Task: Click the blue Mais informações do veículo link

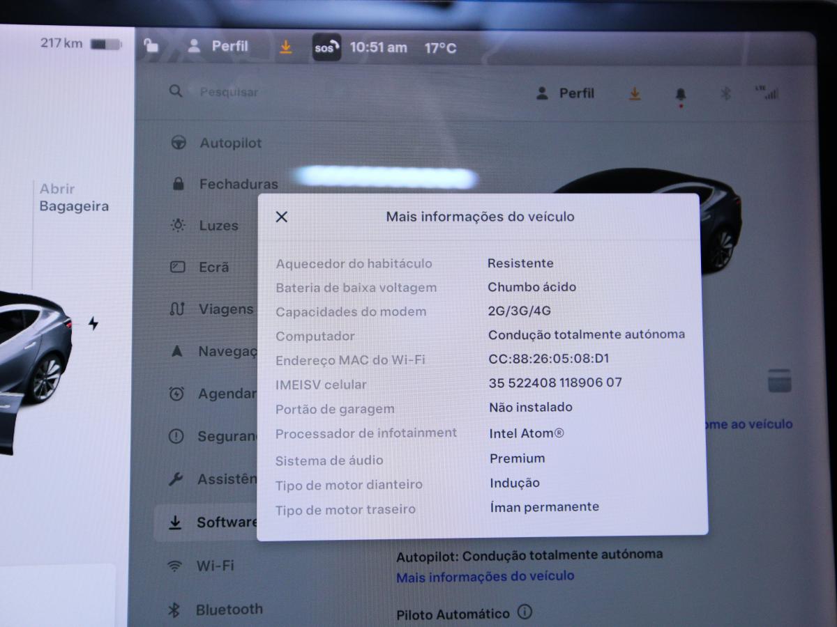Action: [485, 576]
